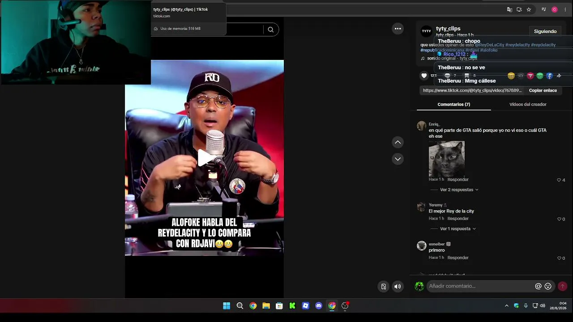573x322 pixels.
Task: Like Yeremy's comment with heart
Action: tap(559, 219)
